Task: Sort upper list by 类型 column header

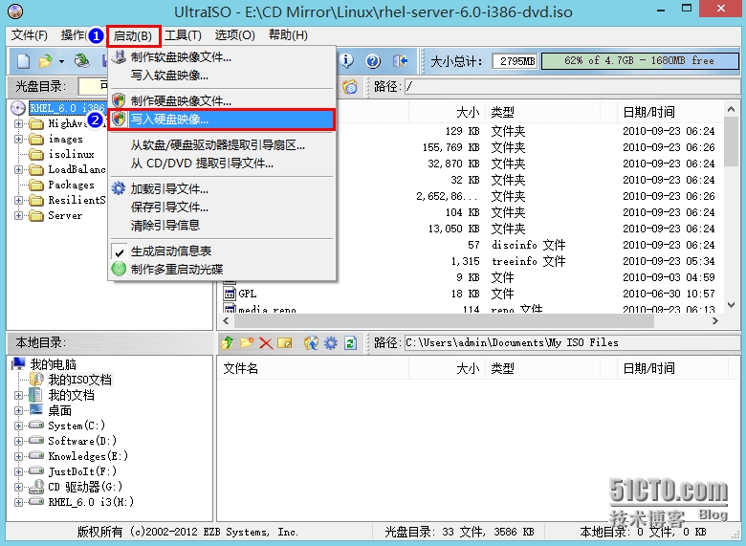Action: pyautogui.click(x=542, y=112)
